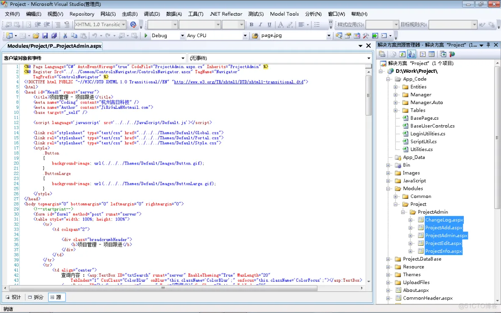Screen dimensions: 501x313
Task: Select the D:\Work\Project\ root node
Action: pos(416,71)
